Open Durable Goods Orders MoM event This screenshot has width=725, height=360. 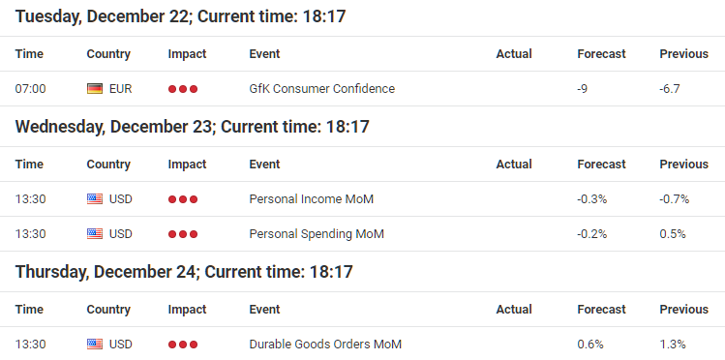(325, 345)
